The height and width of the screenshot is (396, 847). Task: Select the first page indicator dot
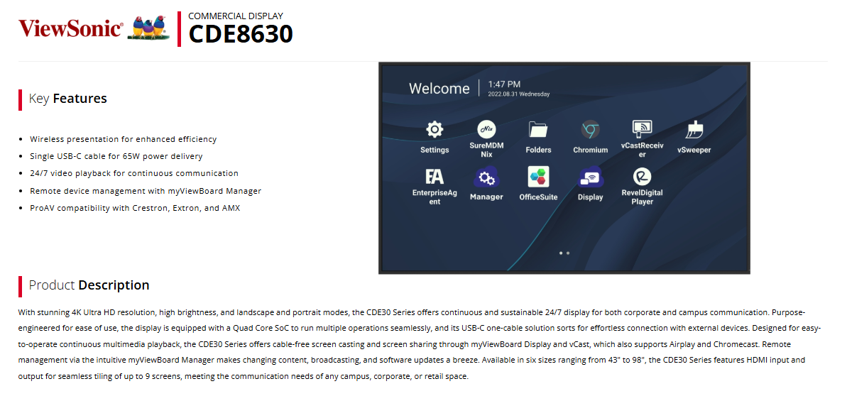point(561,253)
